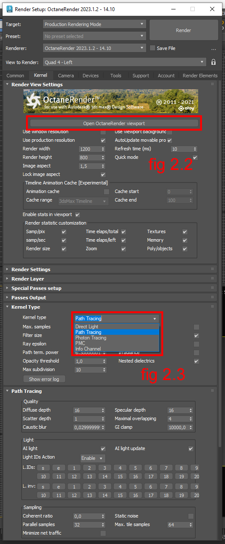Viewport: 225px width, 544px height.
Task: Click the Coherent ratio value field
Action: (87, 516)
